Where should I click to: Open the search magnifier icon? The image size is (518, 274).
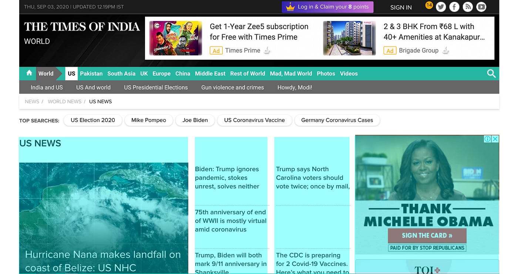click(x=491, y=73)
